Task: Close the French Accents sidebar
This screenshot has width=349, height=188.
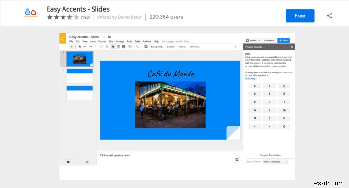Action: coord(292,47)
